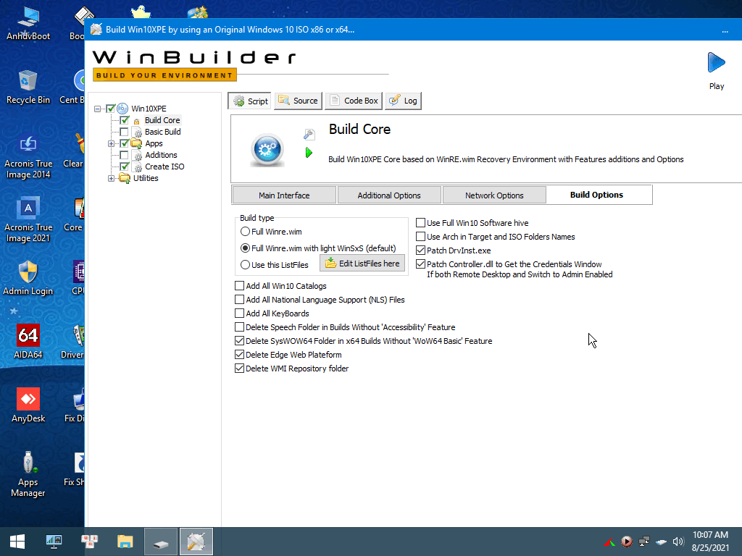Collapse the Win10XPE tree node
The image size is (742, 556).
click(98, 109)
